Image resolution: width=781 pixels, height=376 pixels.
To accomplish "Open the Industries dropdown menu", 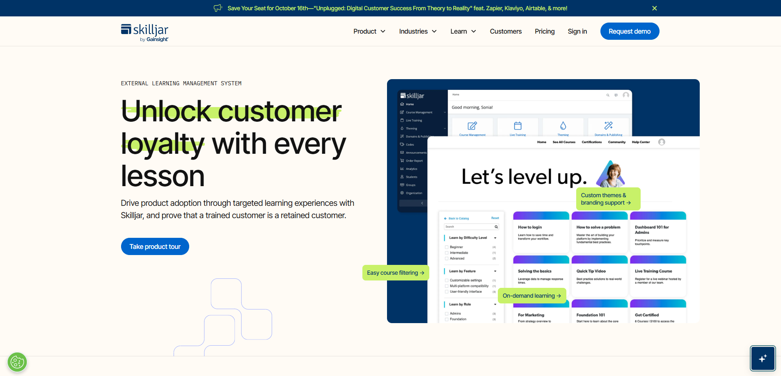I will (418, 31).
